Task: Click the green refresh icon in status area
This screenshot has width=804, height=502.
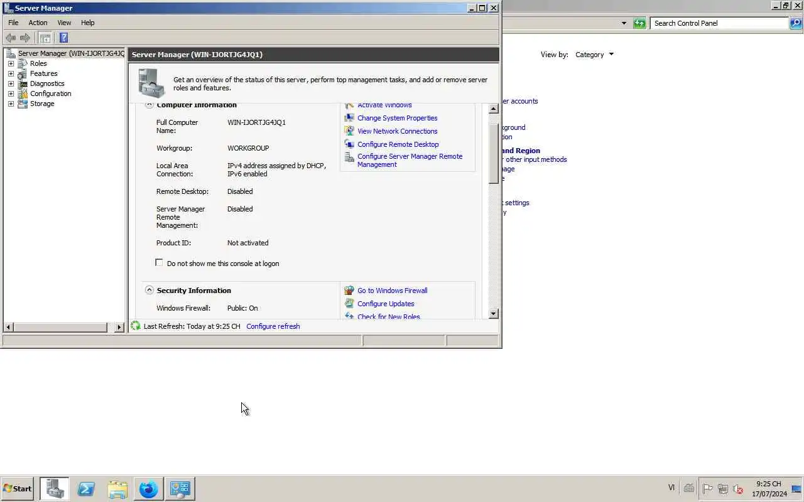Action: point(136,326)
